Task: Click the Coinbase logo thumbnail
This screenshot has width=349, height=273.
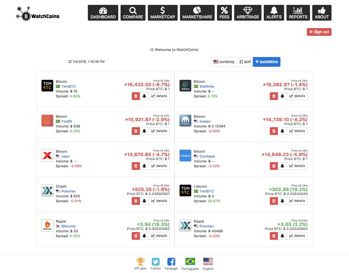Action: pyautogui.click(x=185, y=156)
